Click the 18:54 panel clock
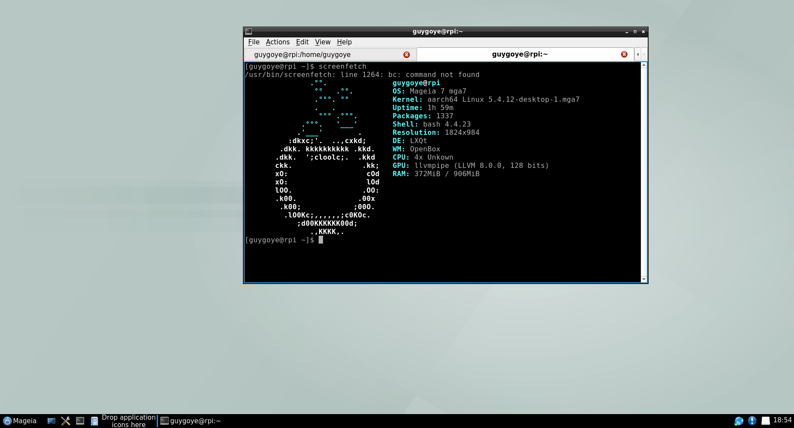The height and width of the screenshot is (428, 794). coord(782,420)
